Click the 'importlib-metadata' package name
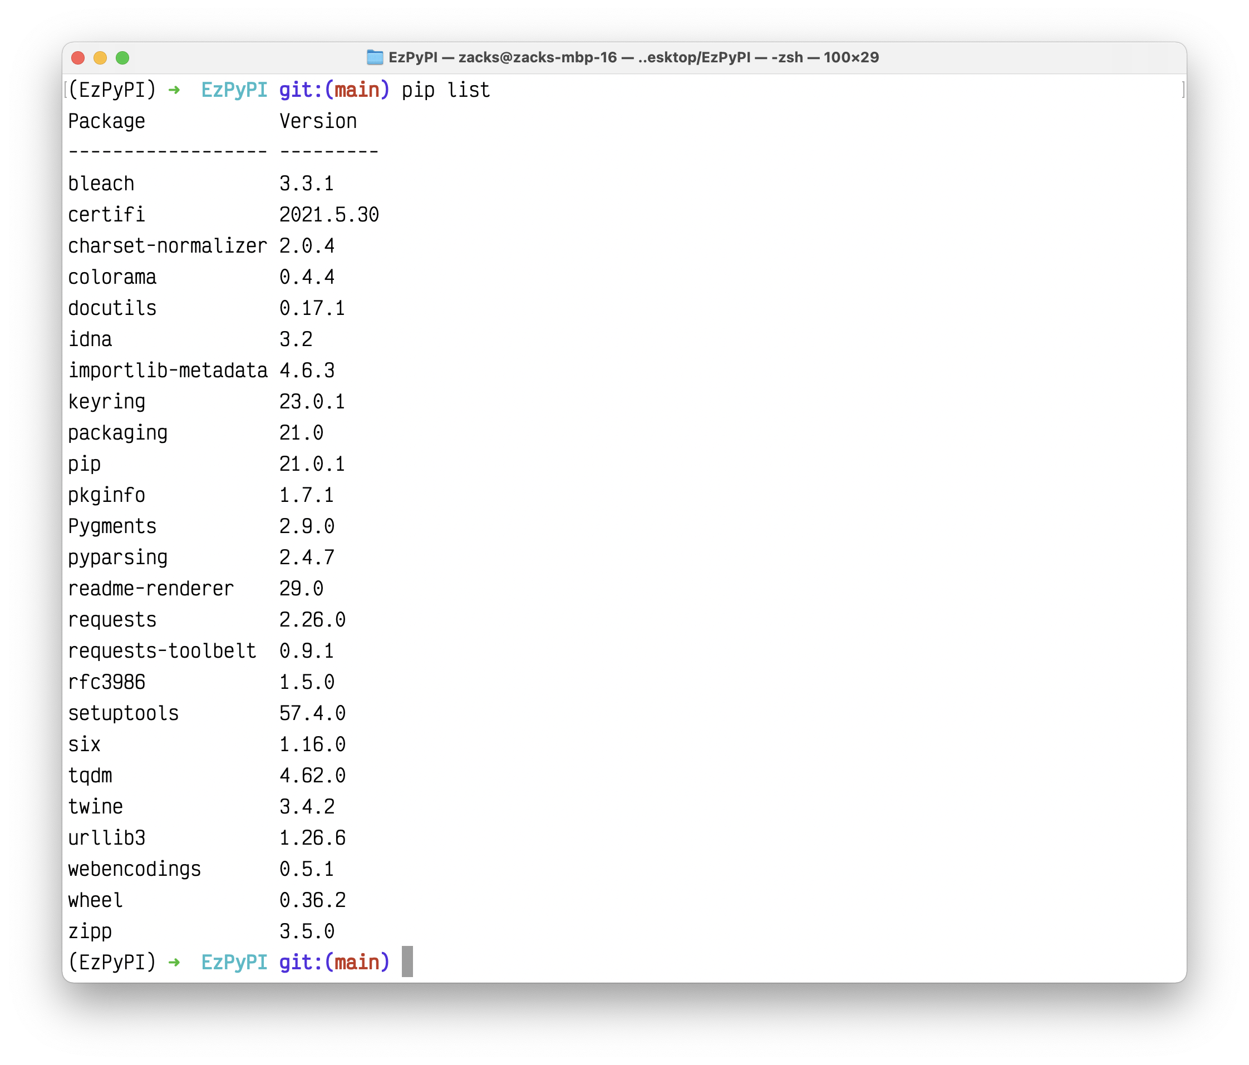1249x1065 pixels. click(x=167, y=370)
